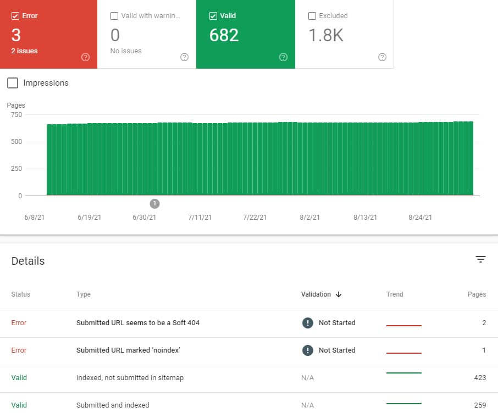Open the help tooltip on the Error card

tap(86, 57)
